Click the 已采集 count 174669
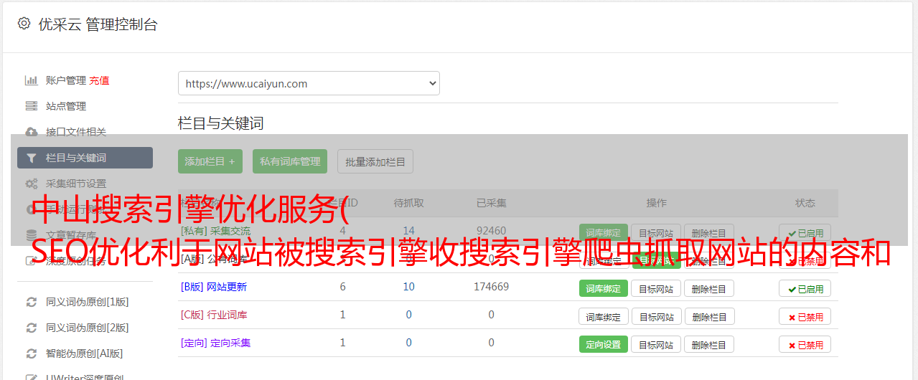Viewport: 918px width, 380px height. 491,287
